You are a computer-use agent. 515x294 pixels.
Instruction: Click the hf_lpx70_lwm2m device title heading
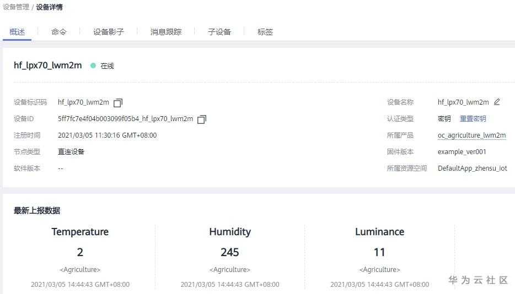coord(47,66)
